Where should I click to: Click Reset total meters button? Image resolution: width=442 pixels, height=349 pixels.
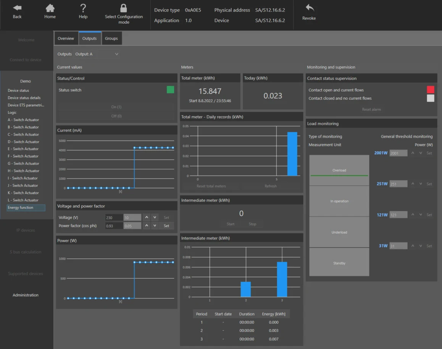[211, 186]
